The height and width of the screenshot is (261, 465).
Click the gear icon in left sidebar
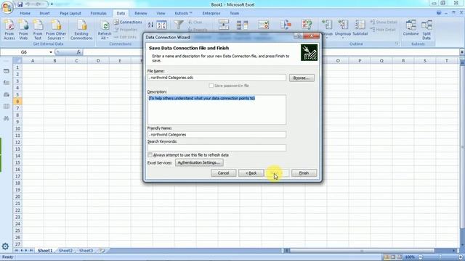(5, 246)
